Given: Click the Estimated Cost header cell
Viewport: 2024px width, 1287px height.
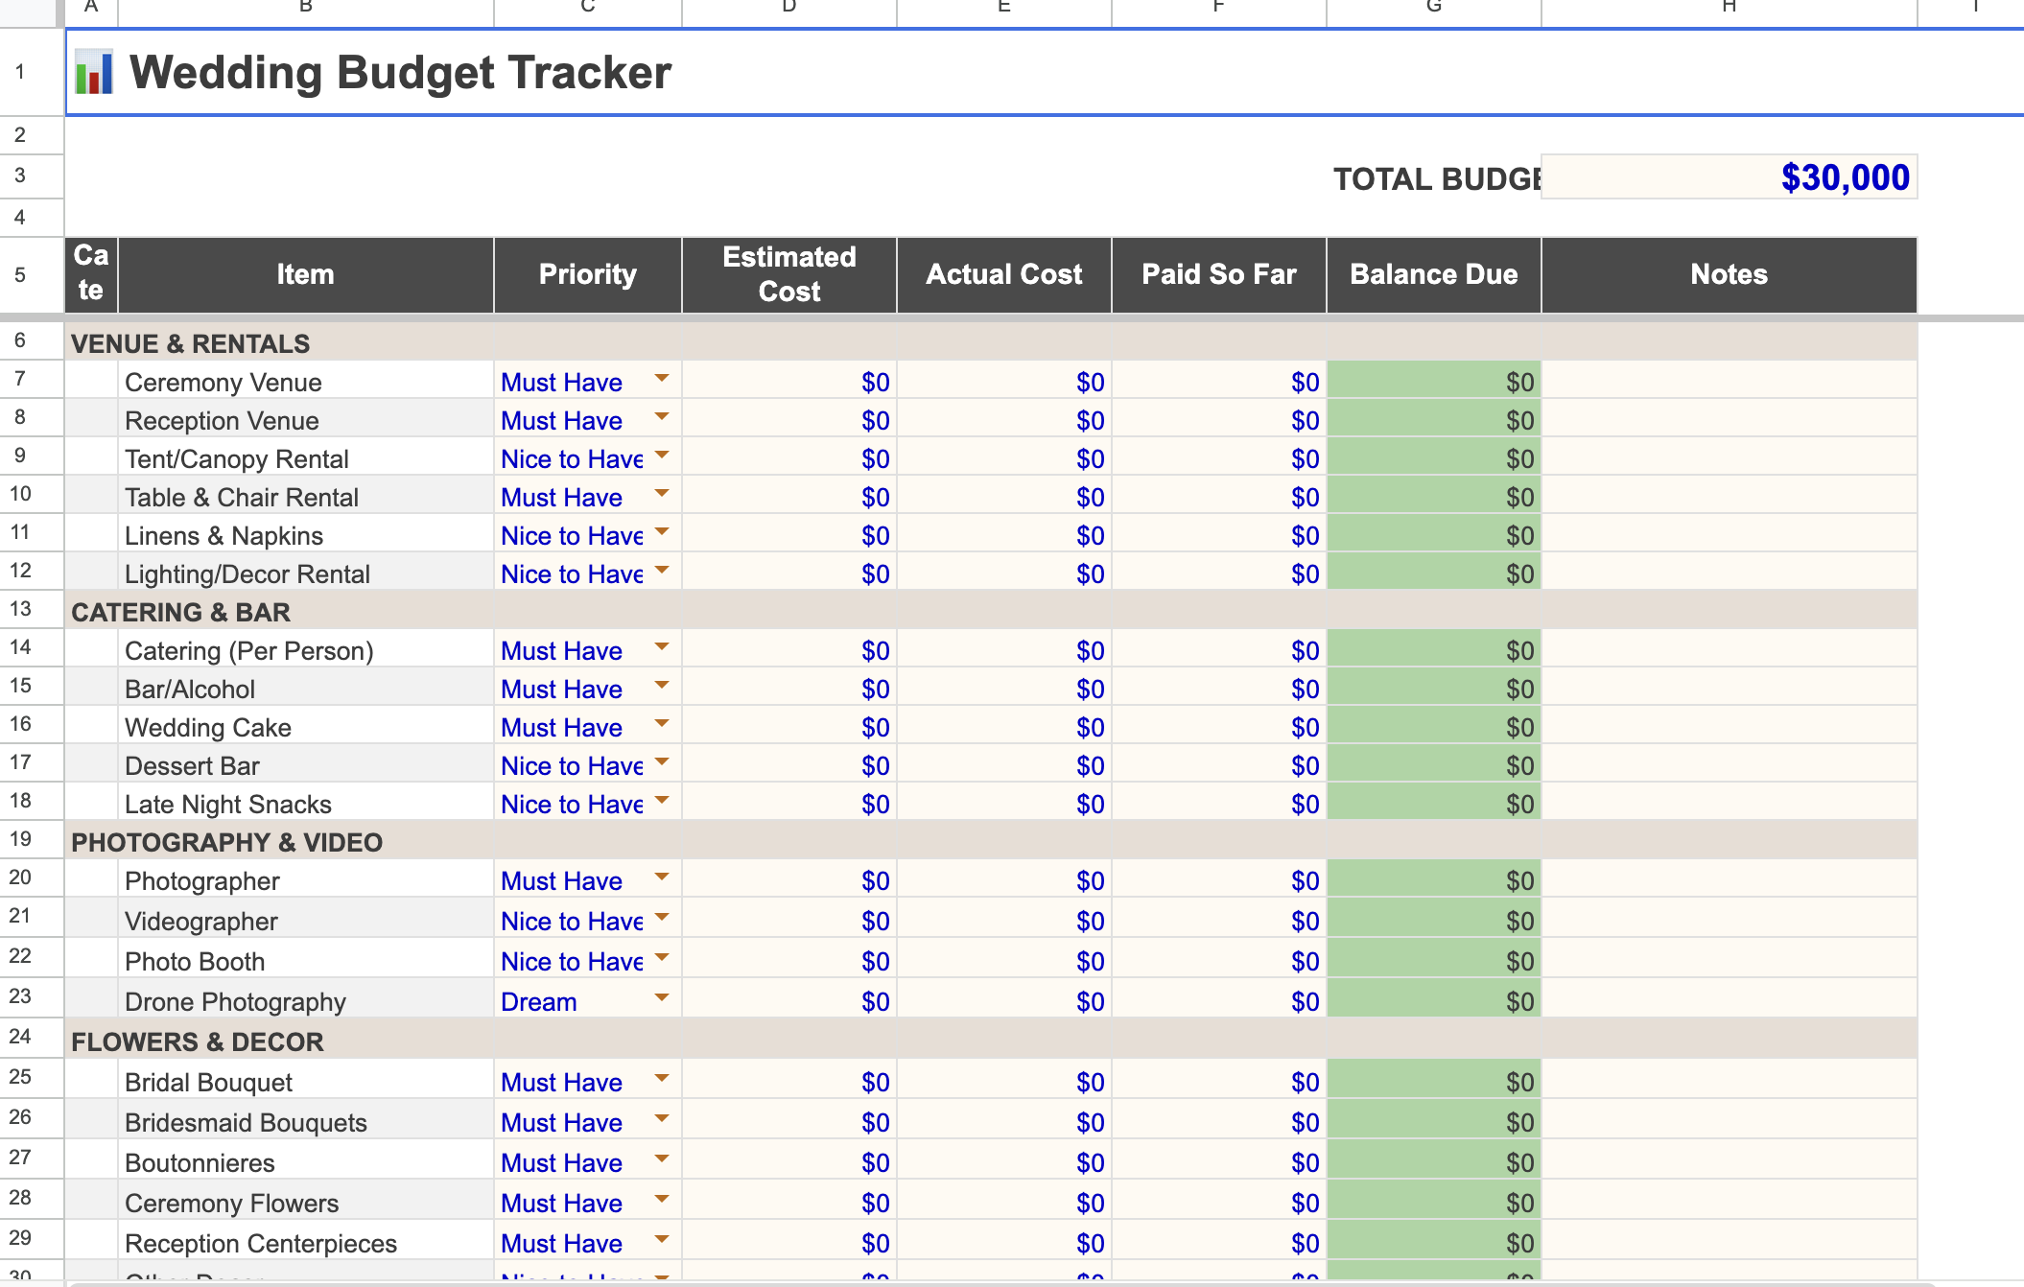Looking at the screenshot, I should pos(788,274).
